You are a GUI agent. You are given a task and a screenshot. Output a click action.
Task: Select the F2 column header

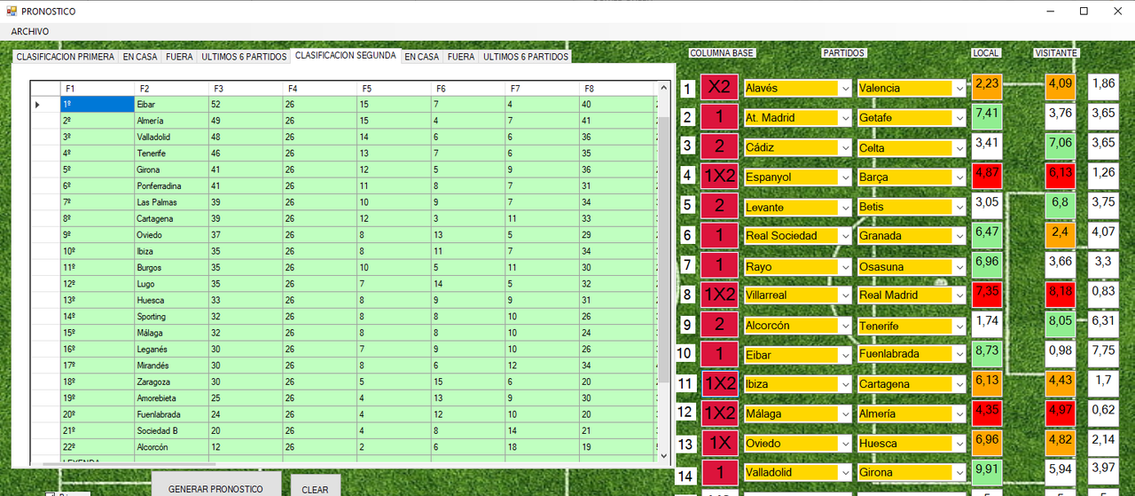point(172,89)
